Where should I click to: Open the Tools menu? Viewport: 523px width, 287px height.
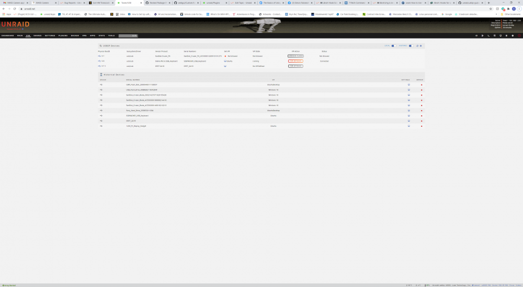111,35
